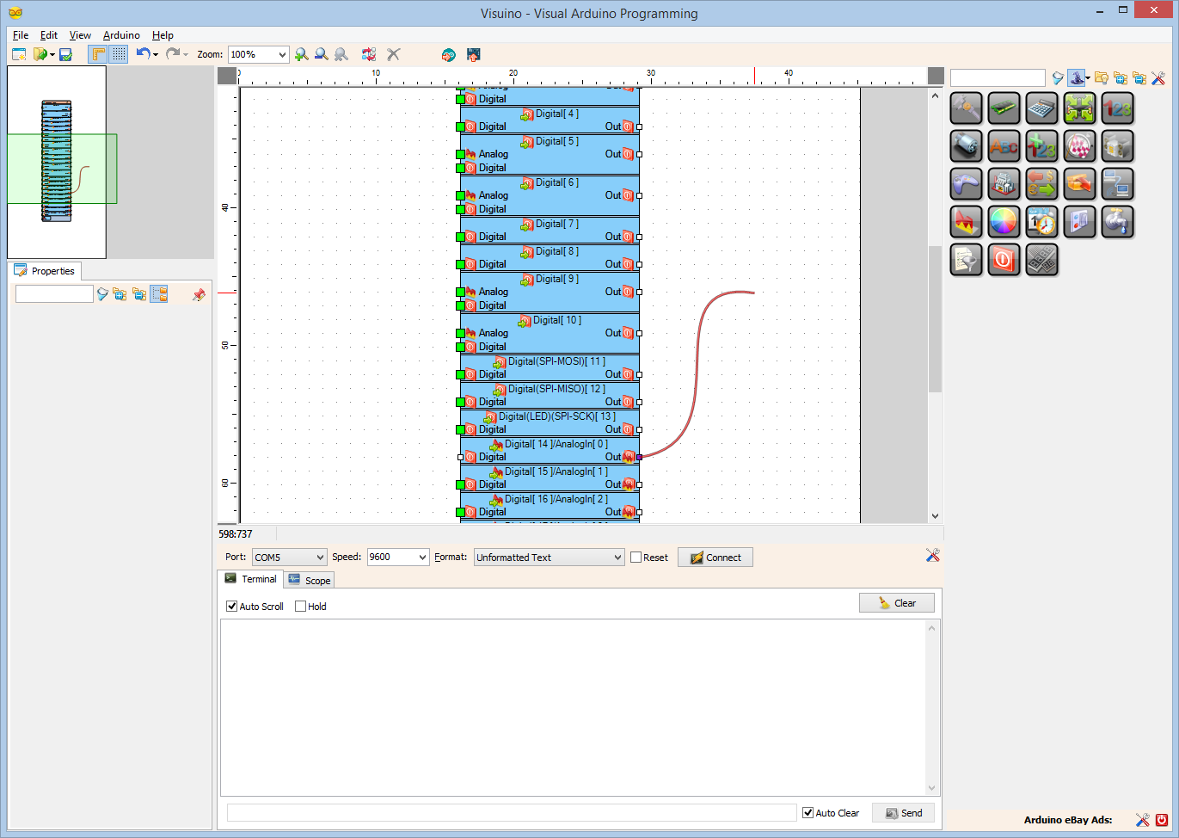Viewport: 1179px width, 838px height.
Task: Click the Power components category (red icon)
Action: click(x=1004, y=260)
